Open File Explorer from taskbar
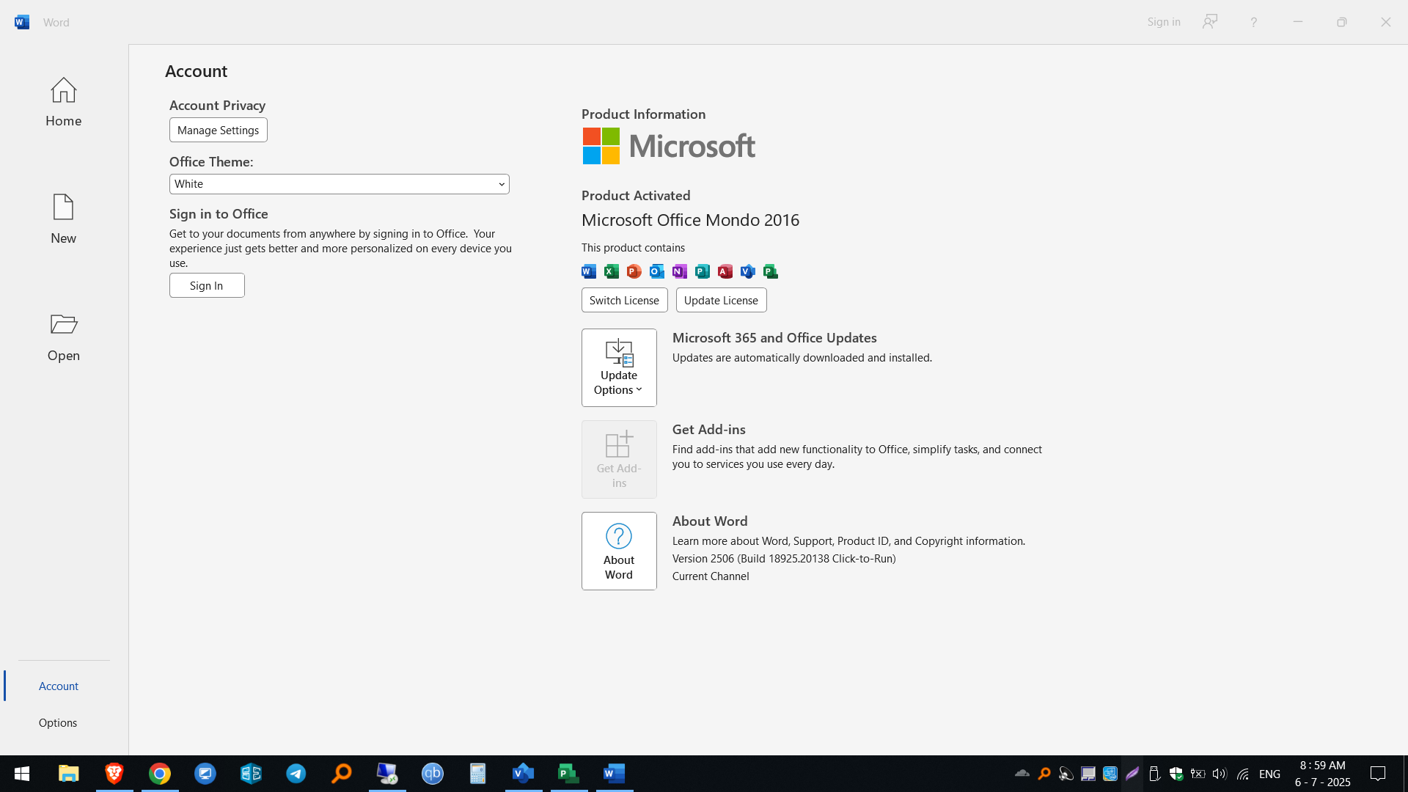The height and width of the screenshot is (792, 1408). pos(69,774)
